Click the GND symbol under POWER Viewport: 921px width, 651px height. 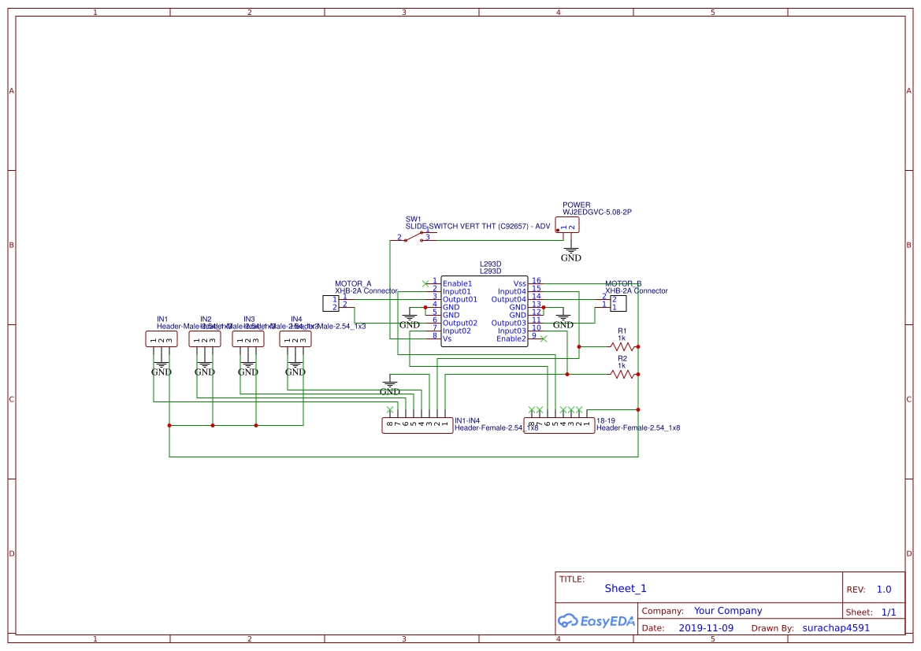(571, 254)
